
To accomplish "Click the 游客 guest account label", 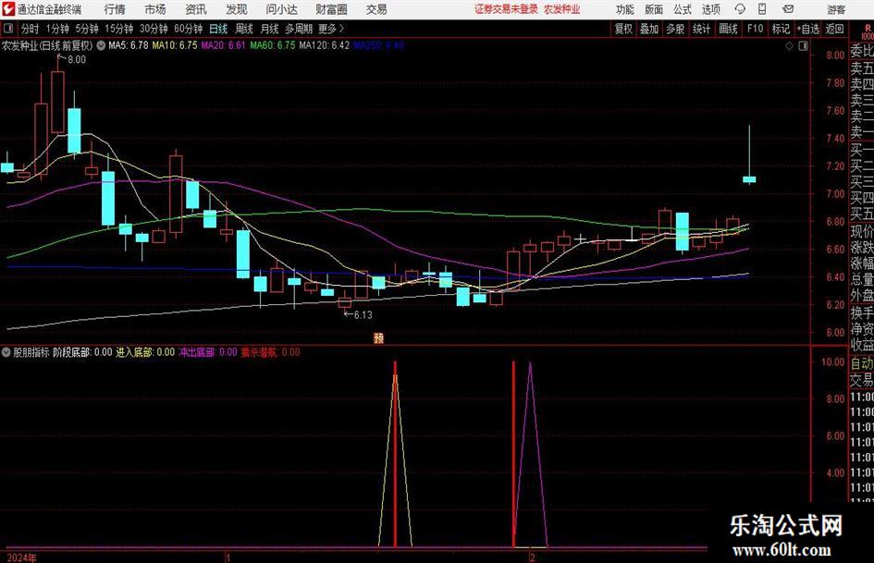I will click(836, 9).
